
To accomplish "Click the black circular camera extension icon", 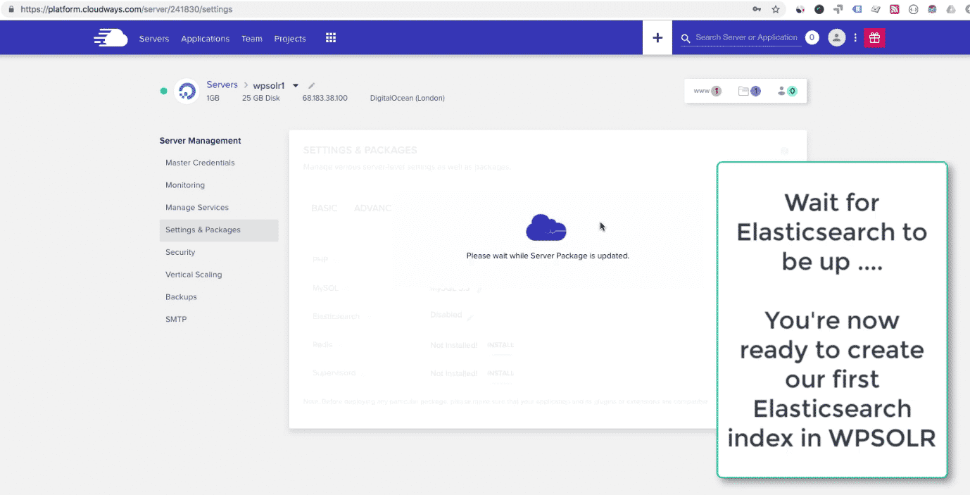I will (x=819, y=10).
